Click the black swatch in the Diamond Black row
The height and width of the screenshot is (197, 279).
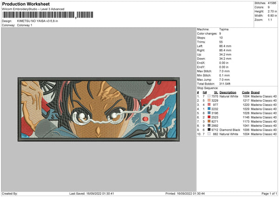click(209, 130)
